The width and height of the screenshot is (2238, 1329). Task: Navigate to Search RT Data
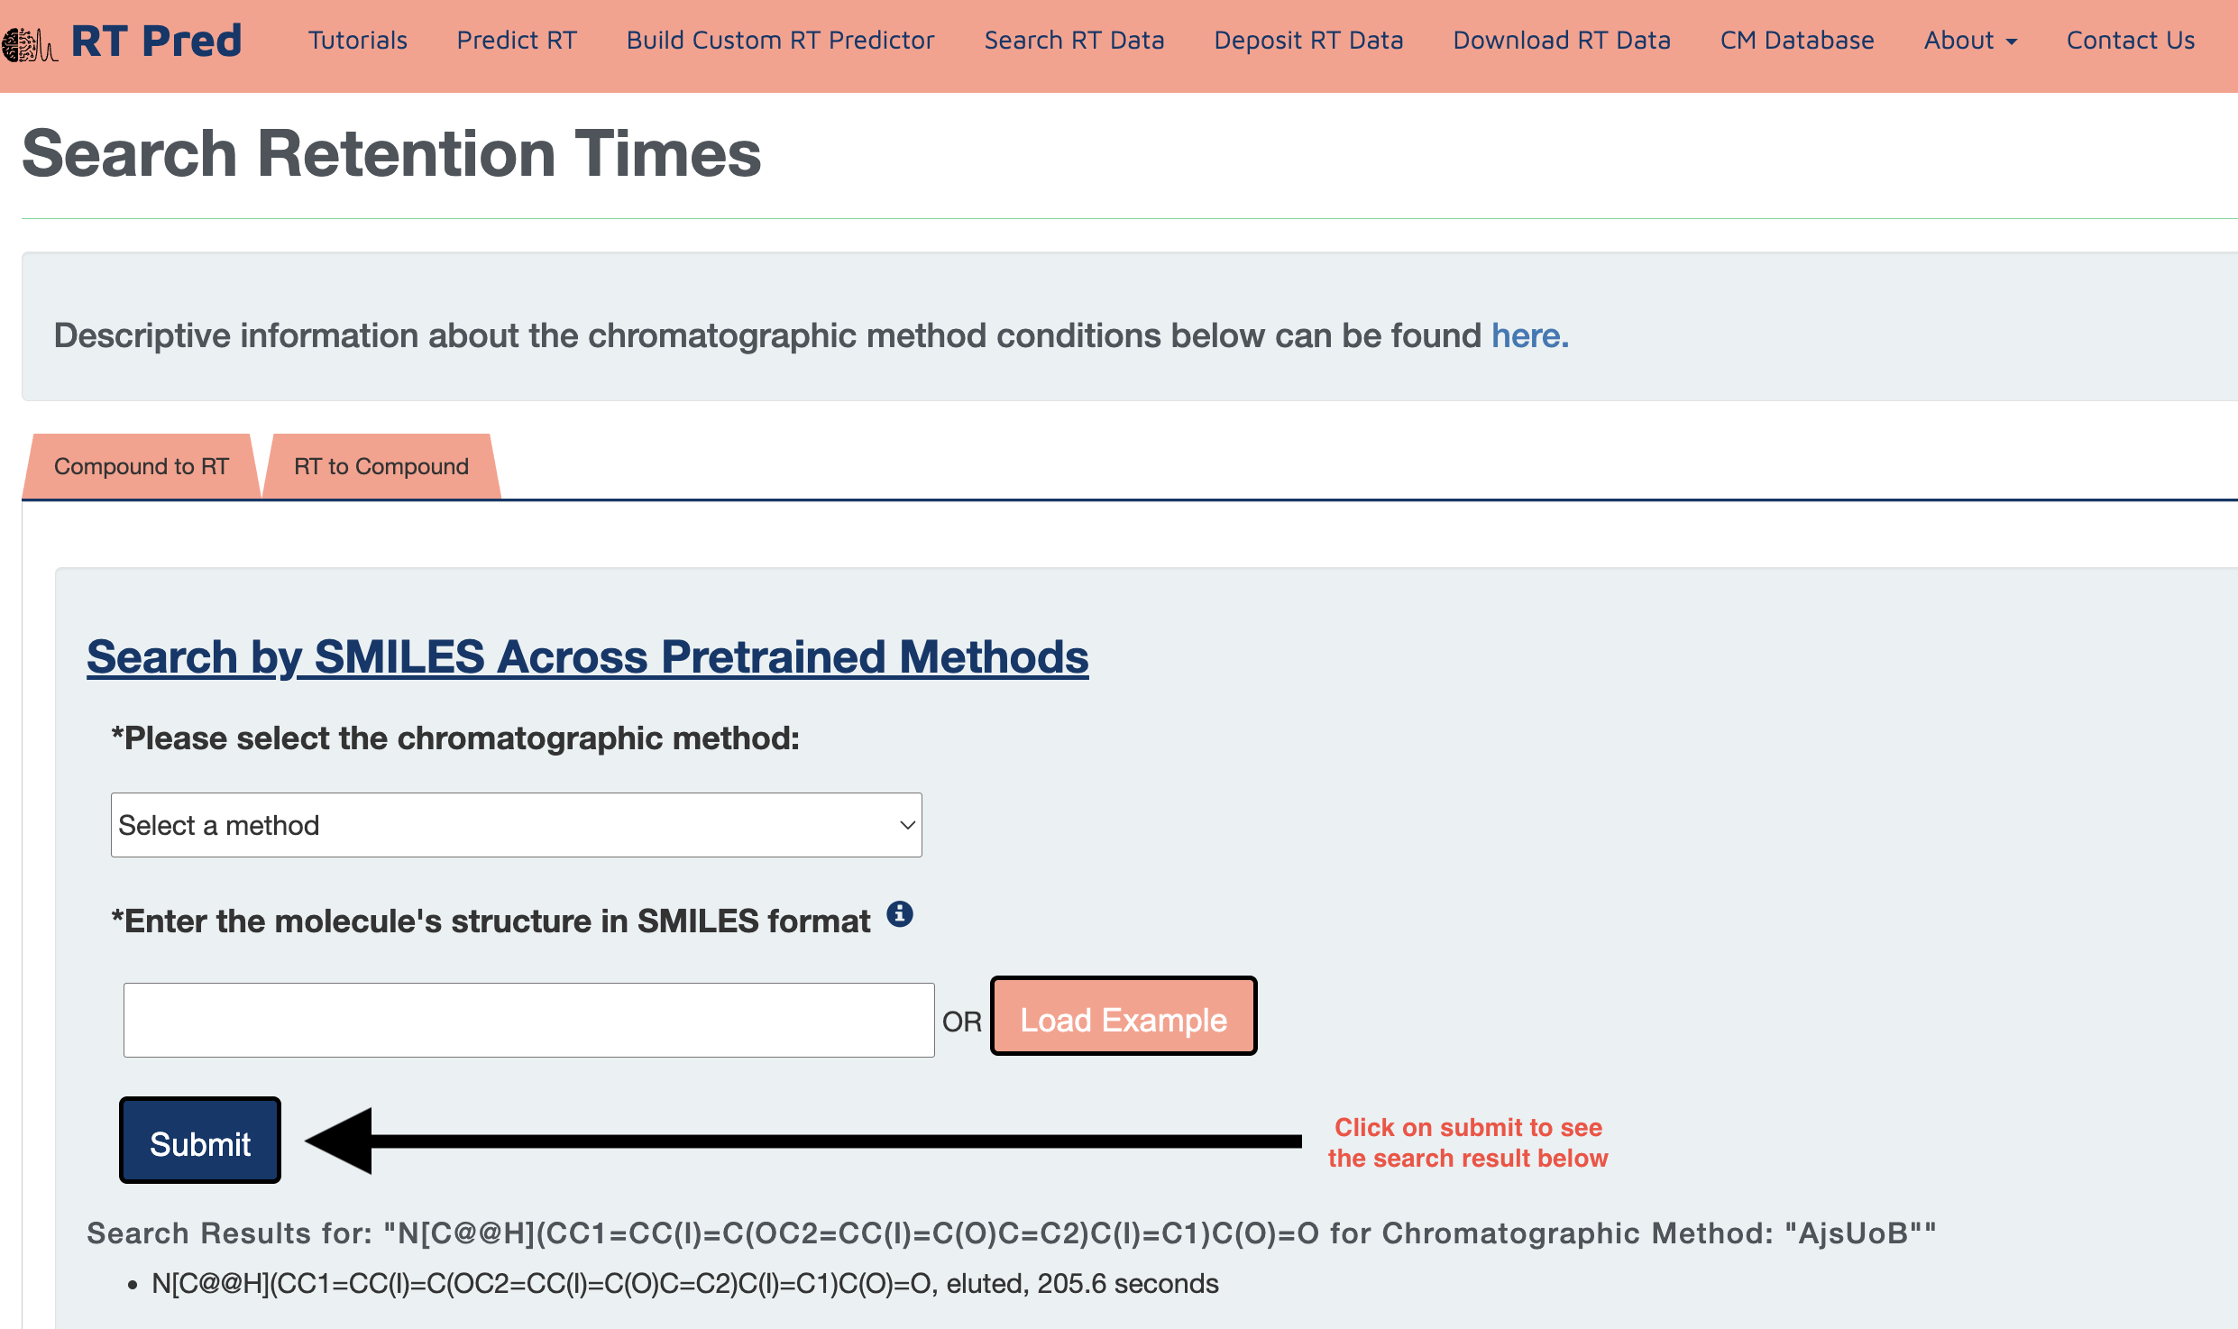point(1074,41)
